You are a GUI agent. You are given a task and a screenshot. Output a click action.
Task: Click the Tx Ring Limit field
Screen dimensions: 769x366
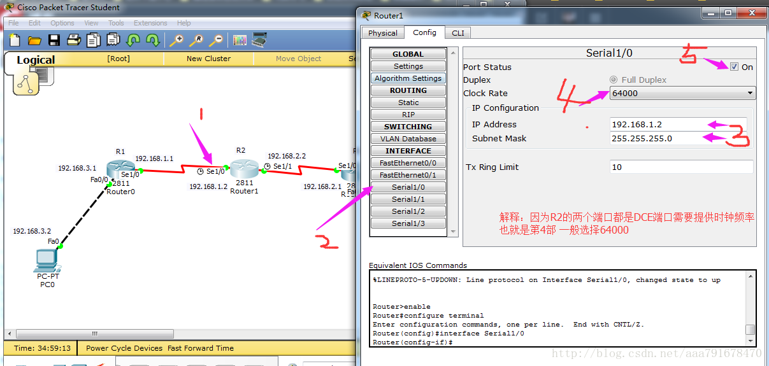point(681,167)
